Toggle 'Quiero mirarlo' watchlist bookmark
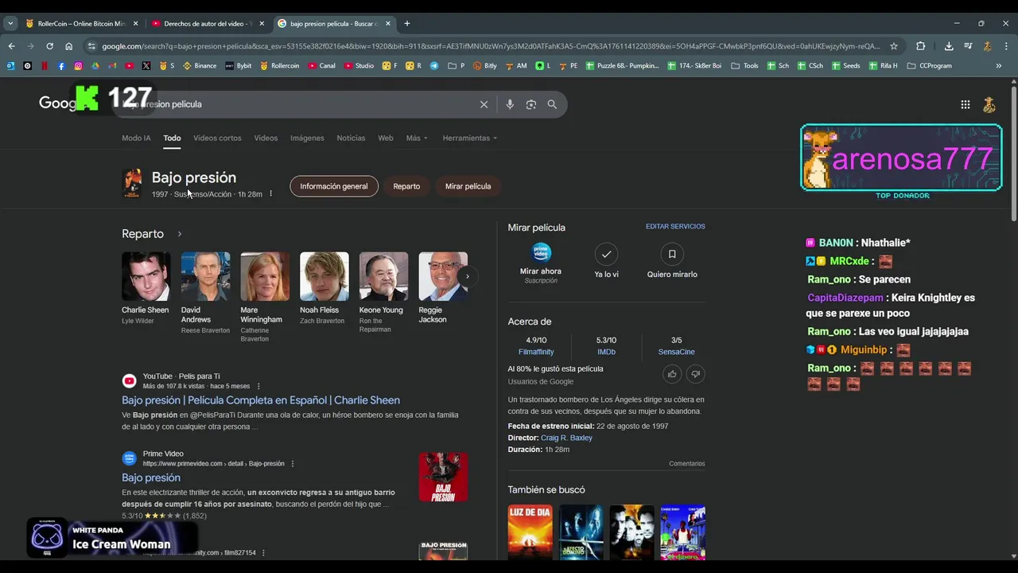The image size is (1018, 573). coord(672,254)
